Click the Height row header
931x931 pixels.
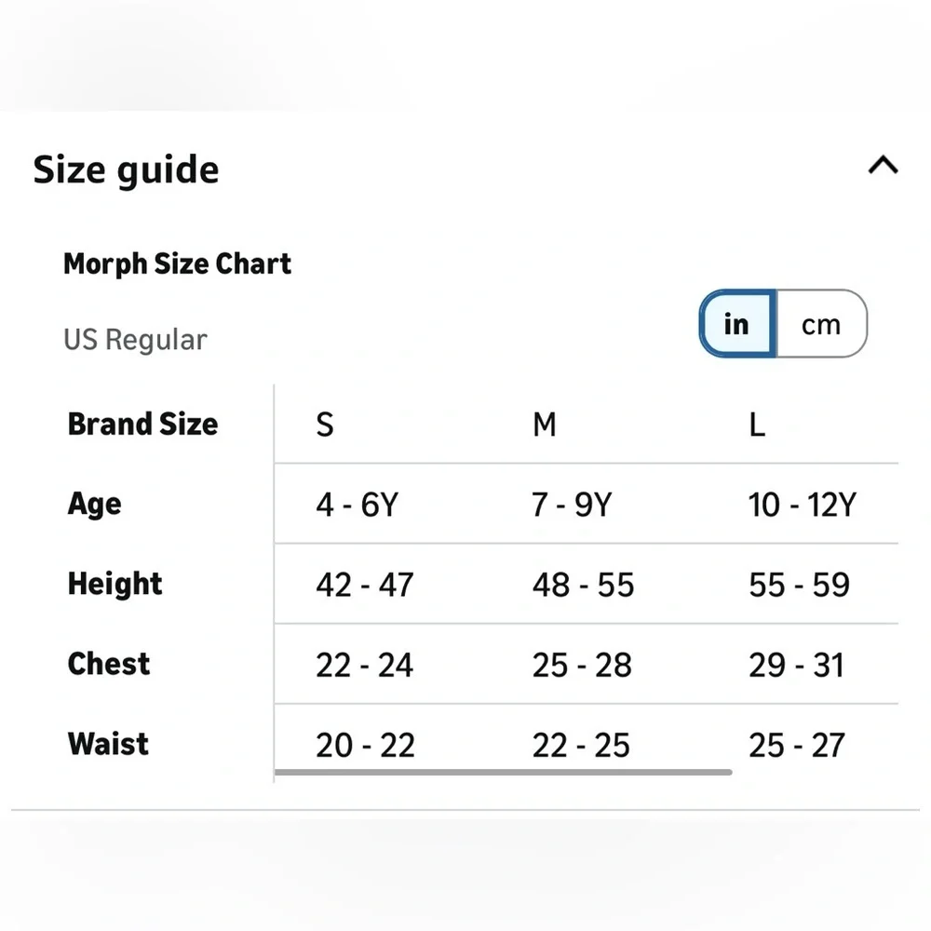(x=115, y=584)
